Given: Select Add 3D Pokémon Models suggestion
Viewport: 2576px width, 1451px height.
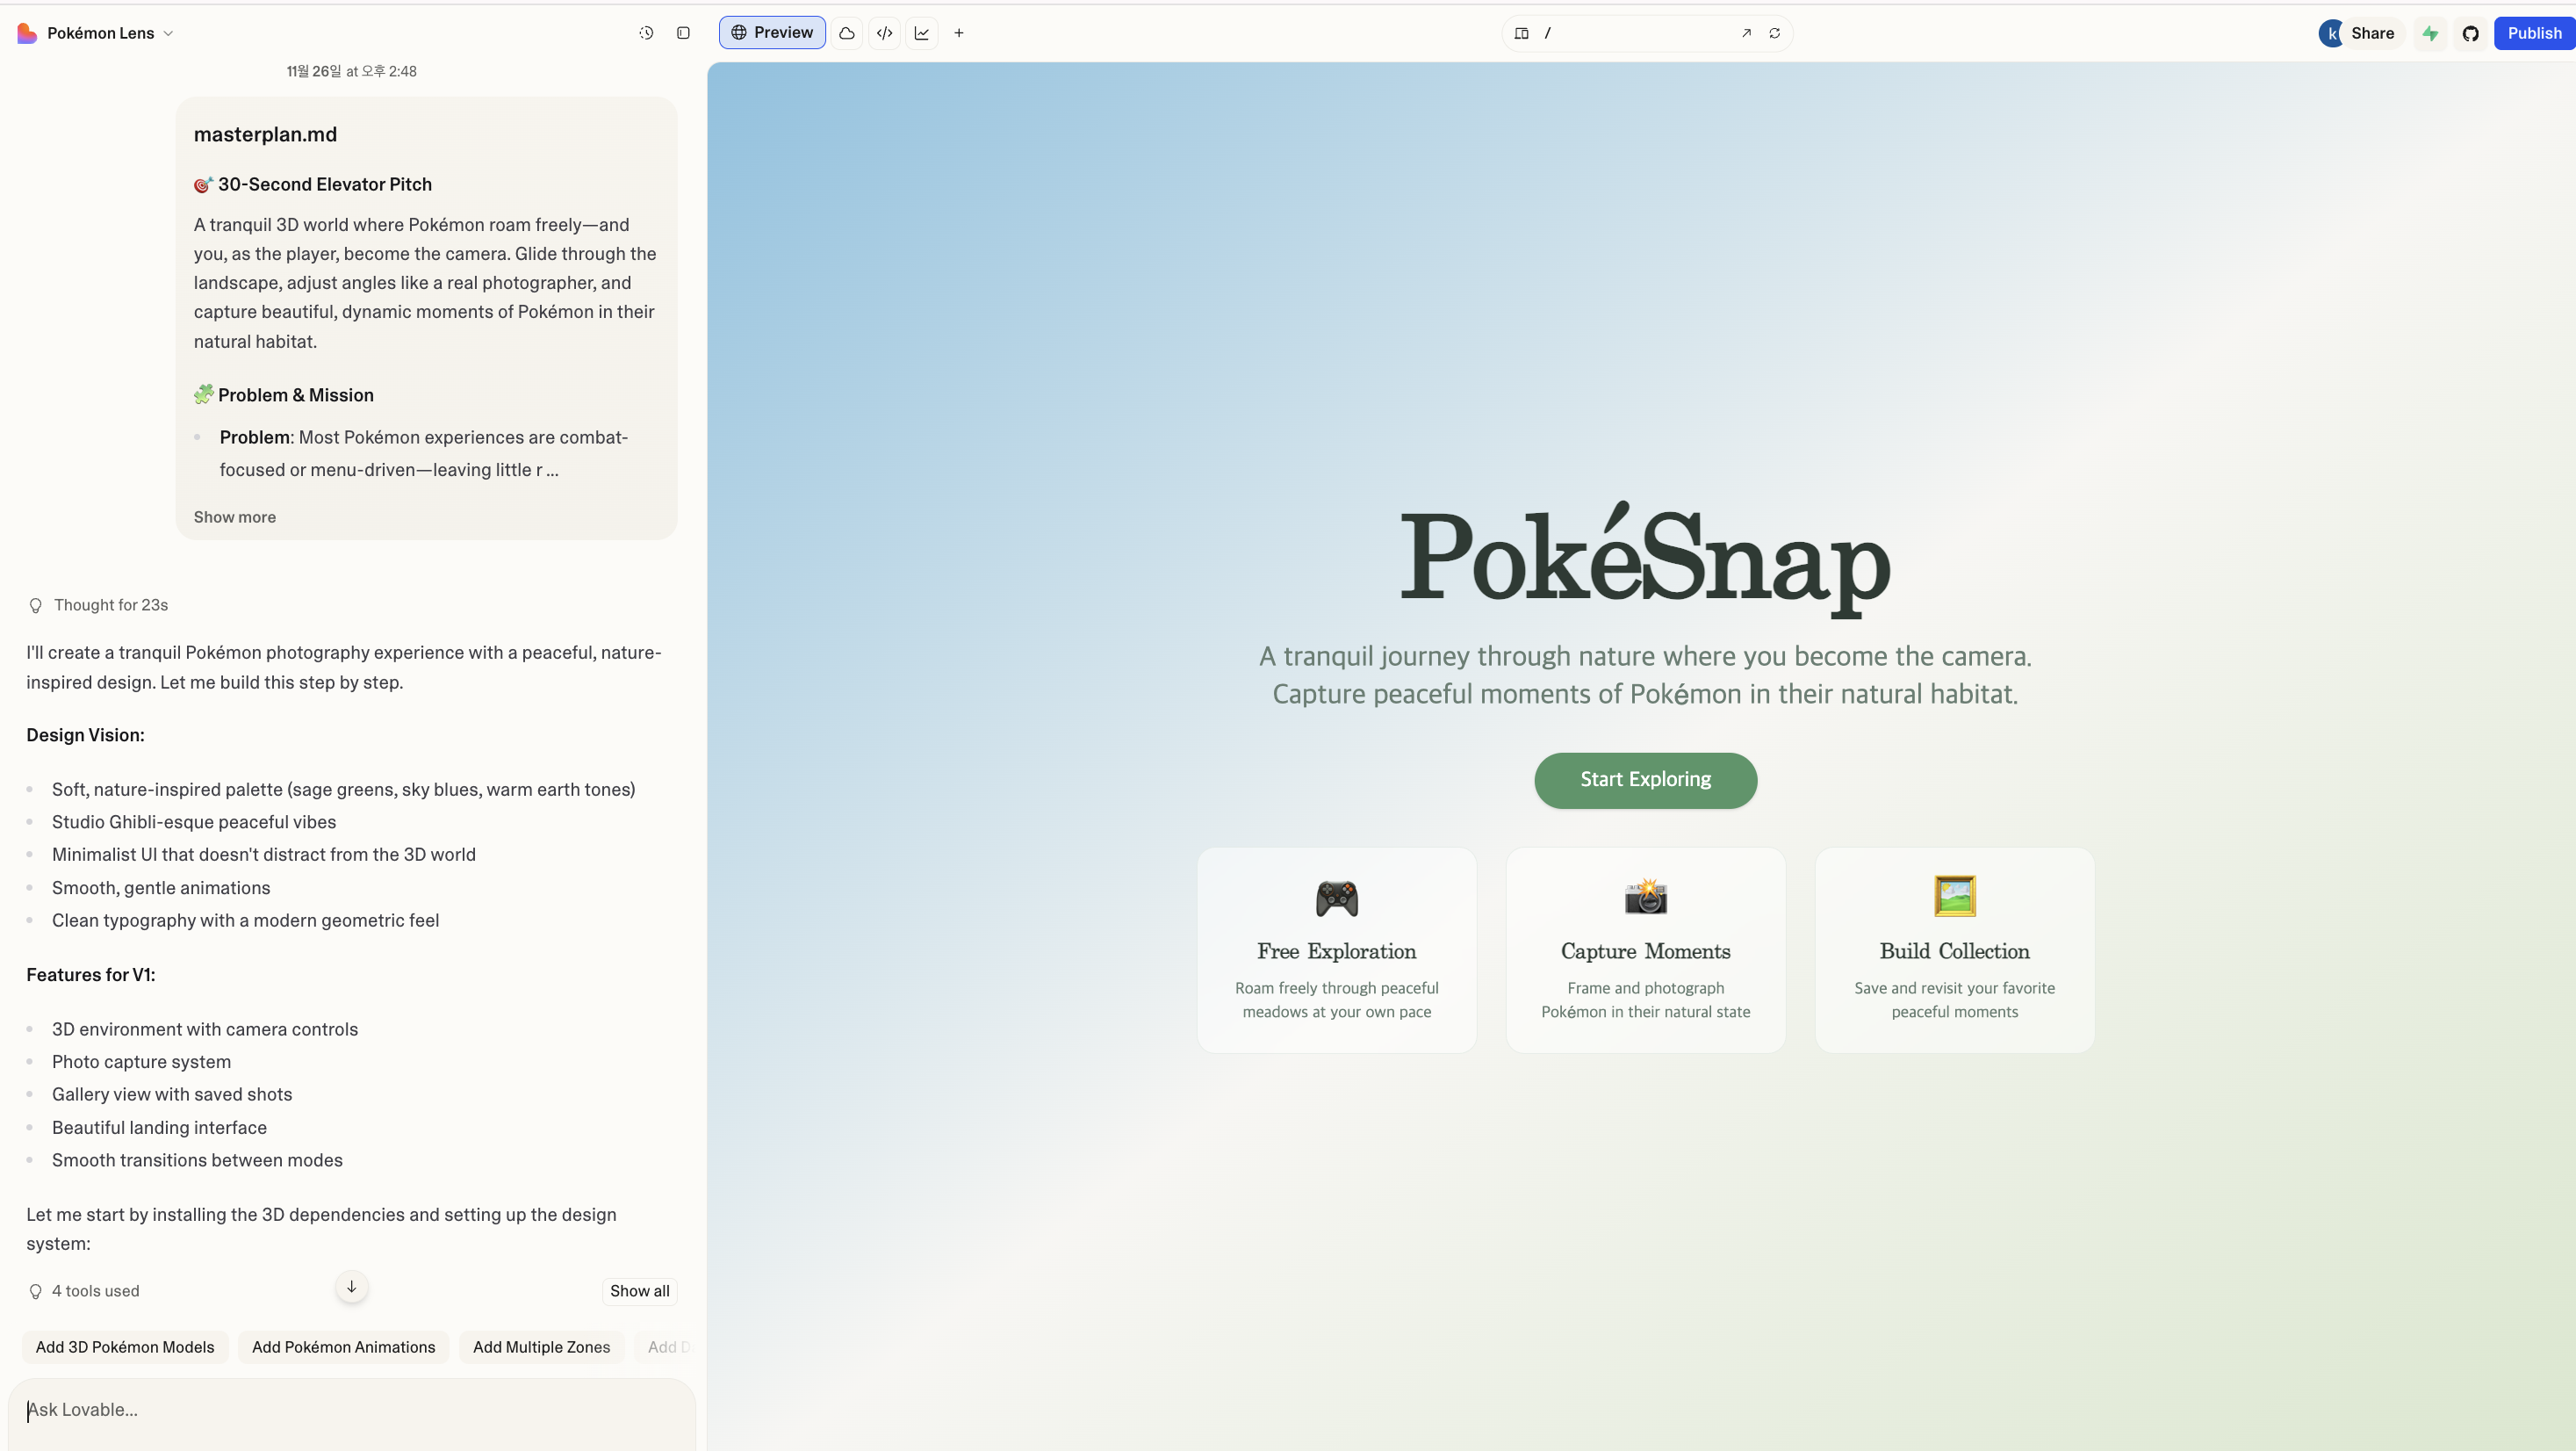Looking at the screenshot, I should [x=125, y=1347].
